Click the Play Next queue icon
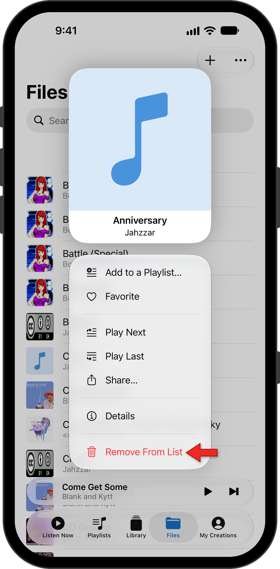The width and height of the screenshot is (280, 569). (92, 332)
